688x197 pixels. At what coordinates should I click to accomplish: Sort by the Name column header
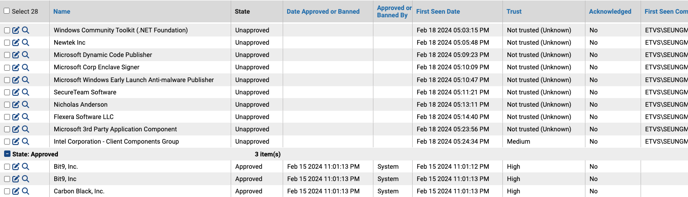[x=62, y=11]
